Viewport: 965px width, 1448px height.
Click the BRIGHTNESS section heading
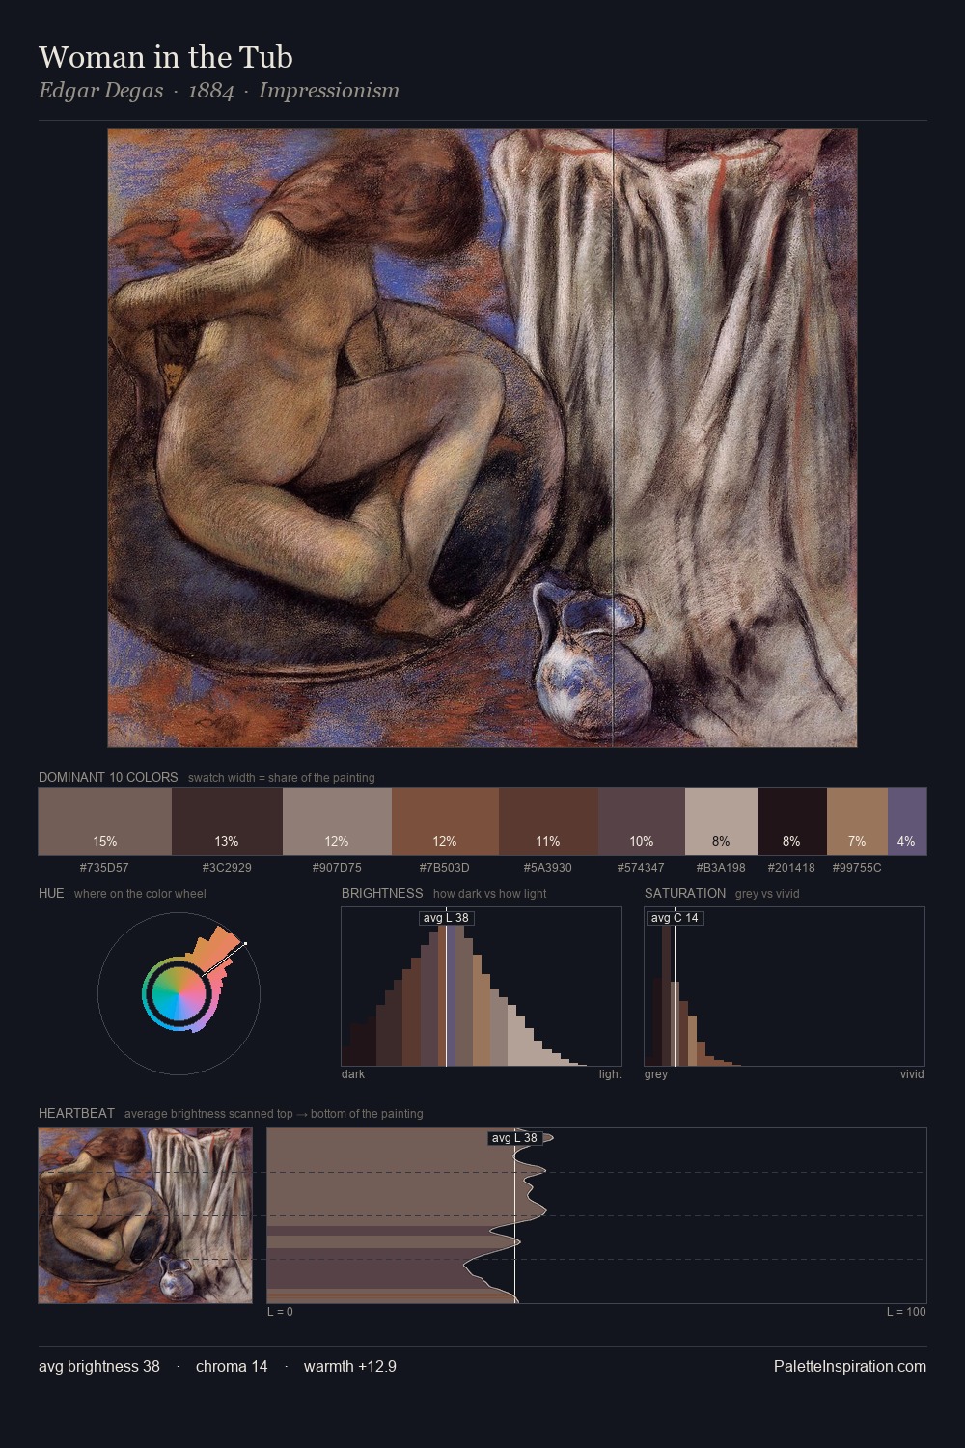click(382, 893)
